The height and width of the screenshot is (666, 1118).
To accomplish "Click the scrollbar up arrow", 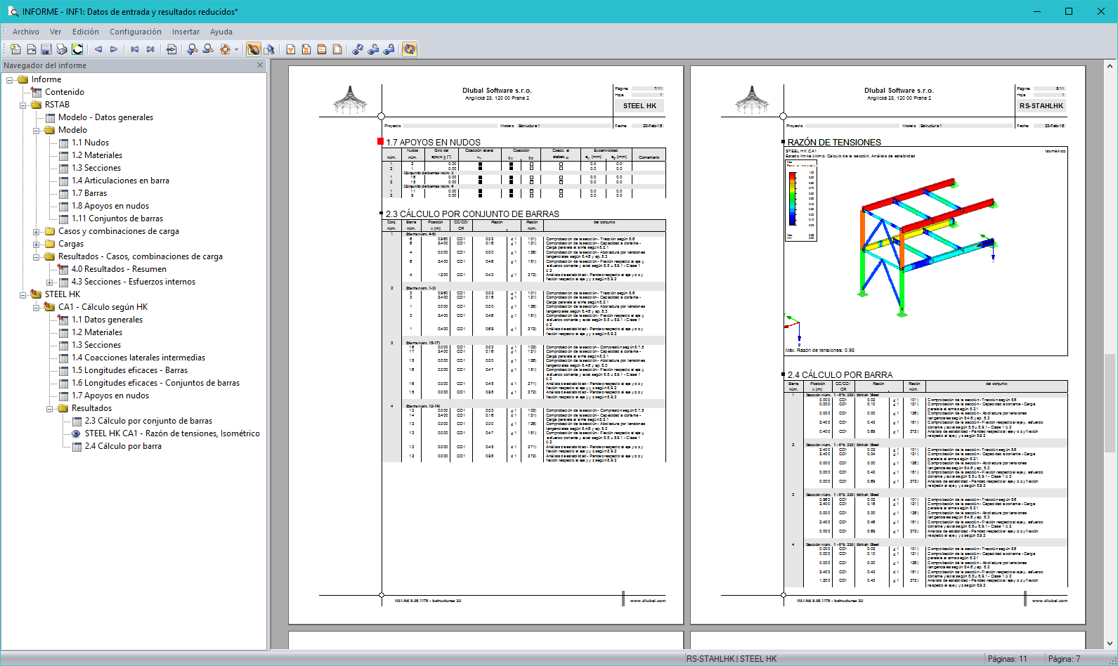I will tap(1110, 66).
